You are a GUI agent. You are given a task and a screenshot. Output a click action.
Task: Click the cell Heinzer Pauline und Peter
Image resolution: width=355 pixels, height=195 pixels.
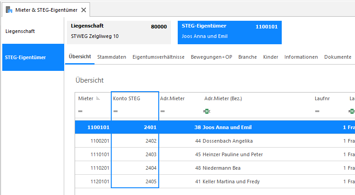[x=232, y=154]
